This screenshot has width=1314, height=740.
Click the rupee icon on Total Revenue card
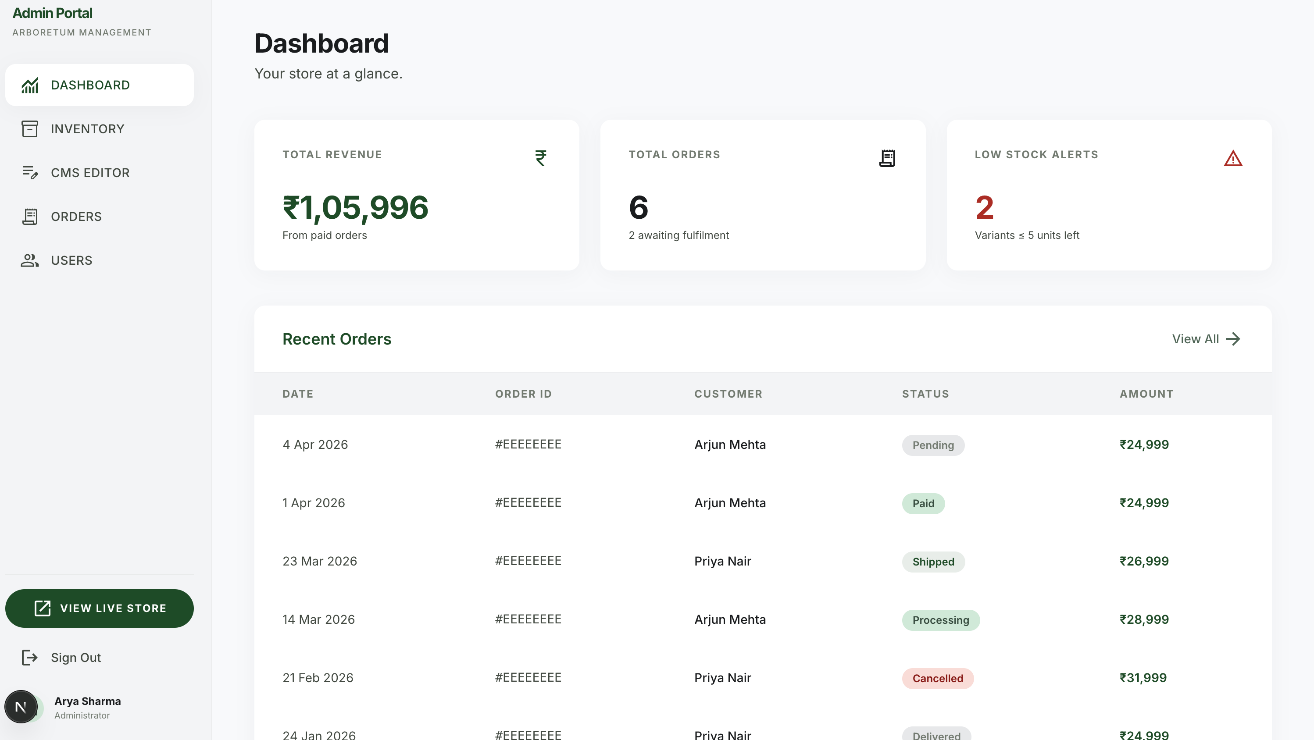(x=541, y=158)
